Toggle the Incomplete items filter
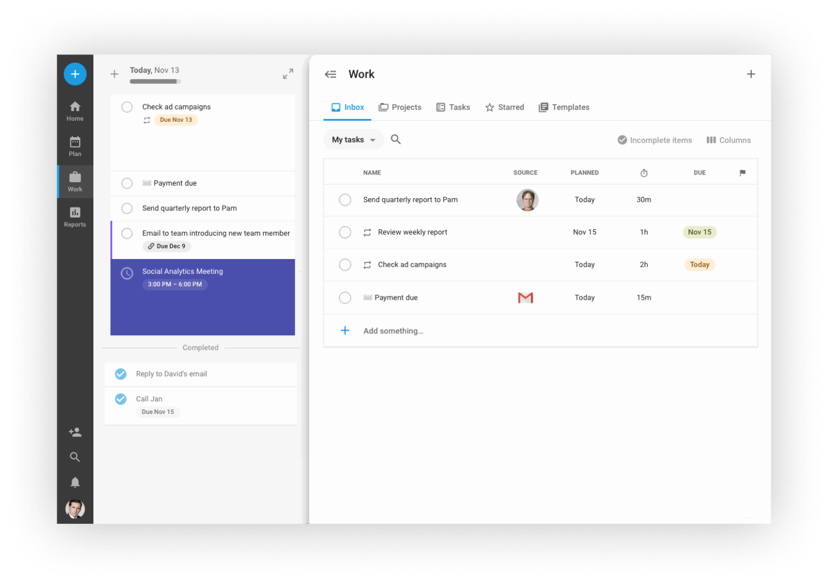The width and height of the screenshot is (828, 583). point(654,140)
